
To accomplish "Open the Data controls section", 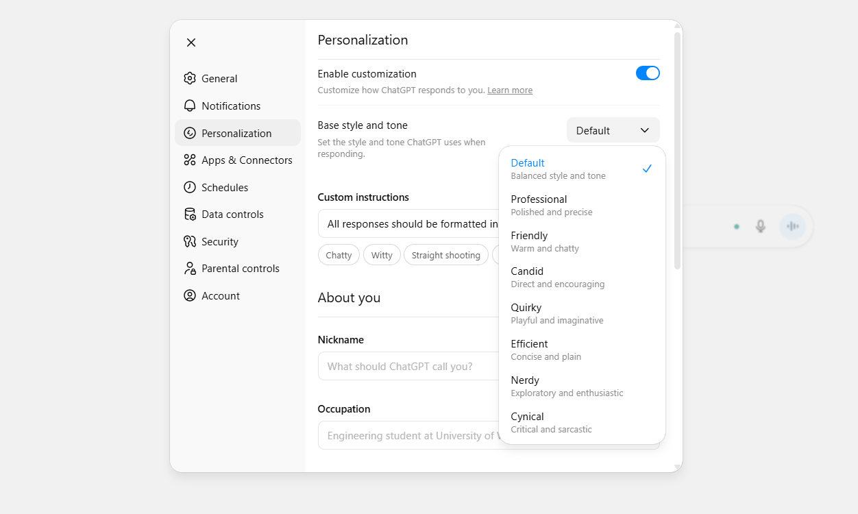I will [x=238, y=214].
